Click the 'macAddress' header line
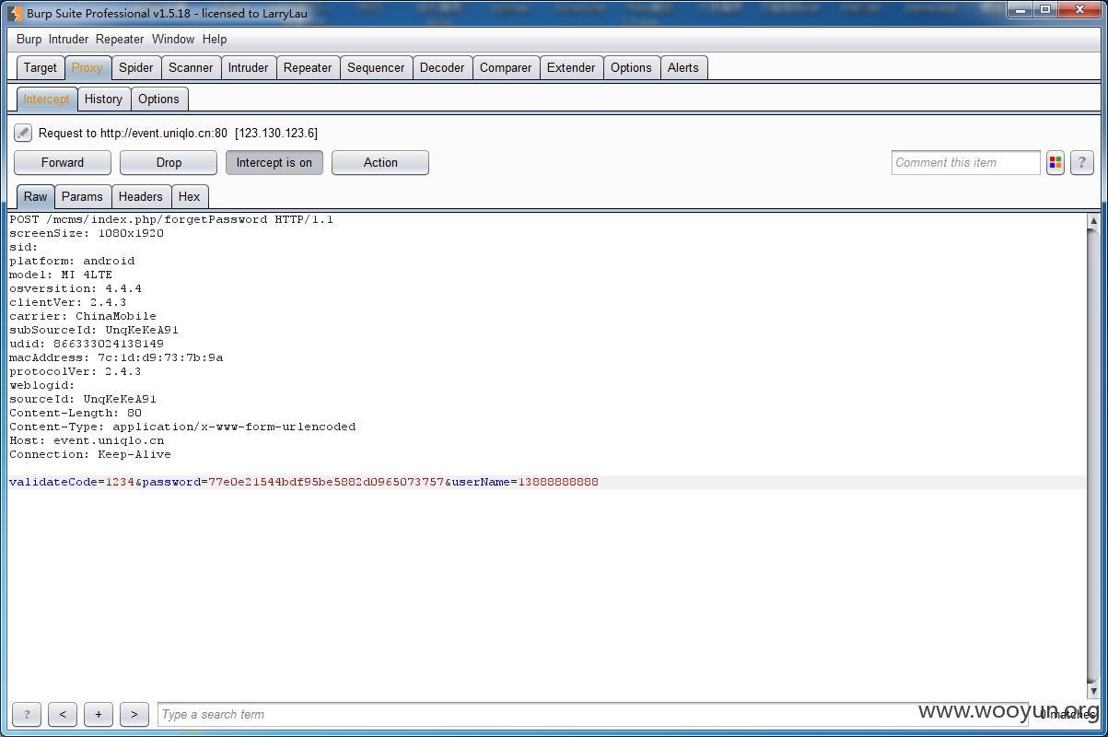 [116, 357]
